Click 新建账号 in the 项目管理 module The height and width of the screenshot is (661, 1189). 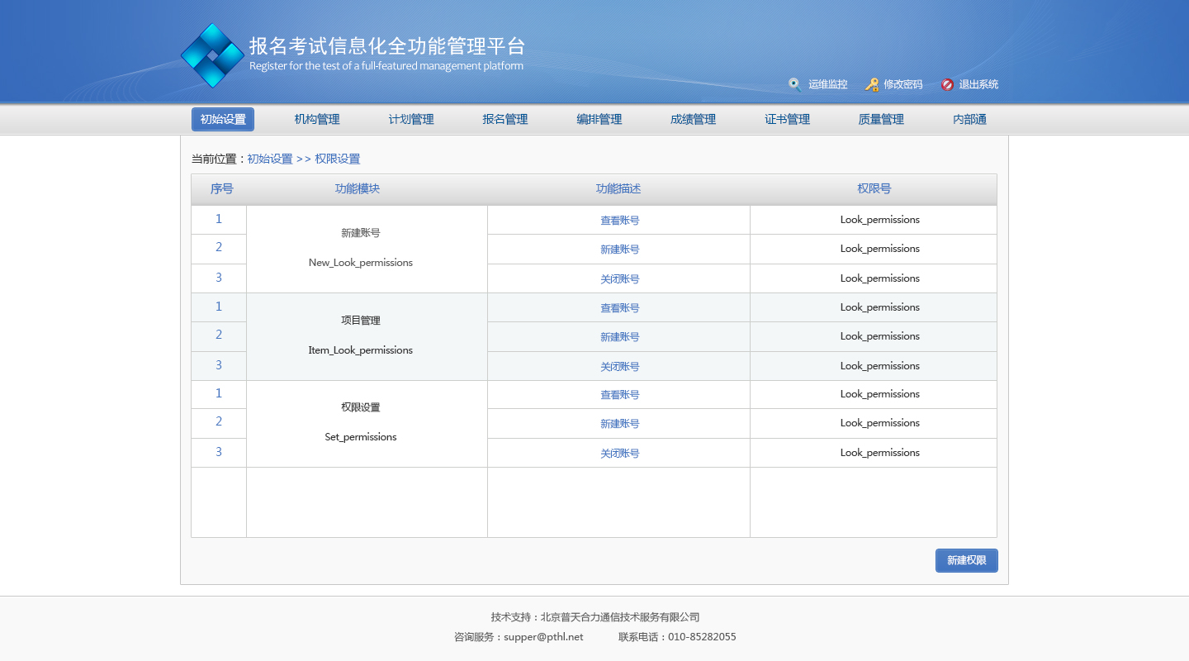tap(620, 337)
